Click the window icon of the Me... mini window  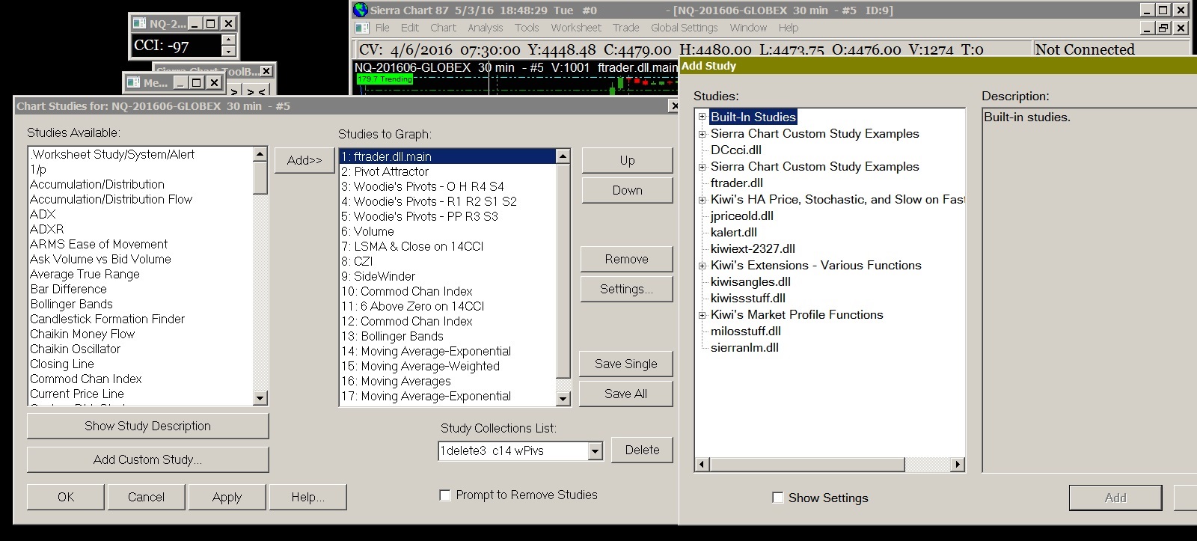click(x=134, y=82)
